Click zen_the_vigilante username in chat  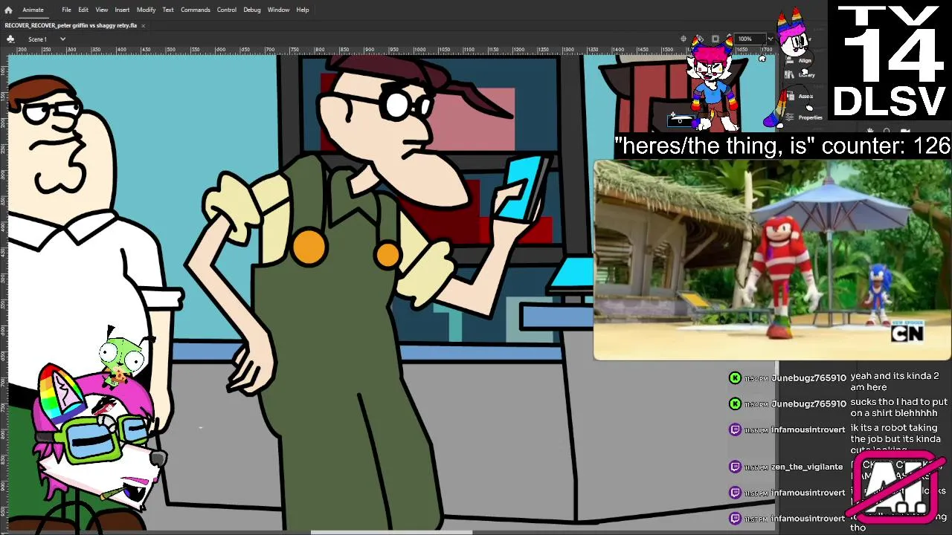coord(806,467)
